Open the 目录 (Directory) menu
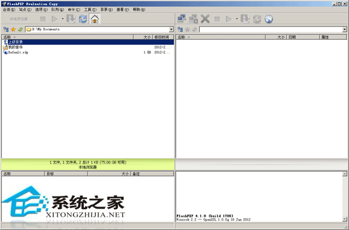Screen dimensions: 349x230 pyautogui.click(x=107, y=10)
